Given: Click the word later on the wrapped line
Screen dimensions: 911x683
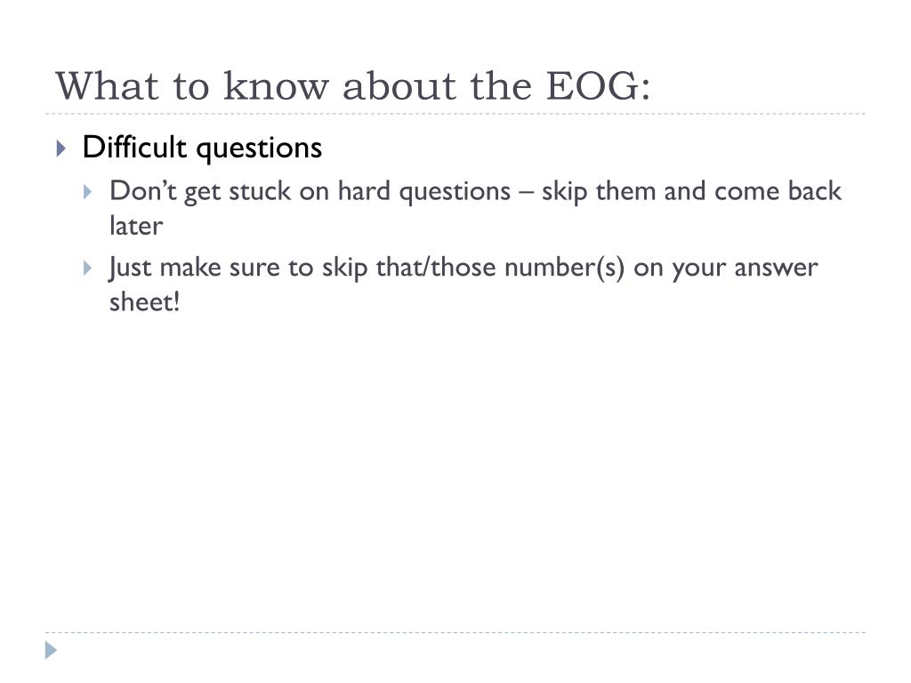Looking at the screenshot, I should 136,225.
